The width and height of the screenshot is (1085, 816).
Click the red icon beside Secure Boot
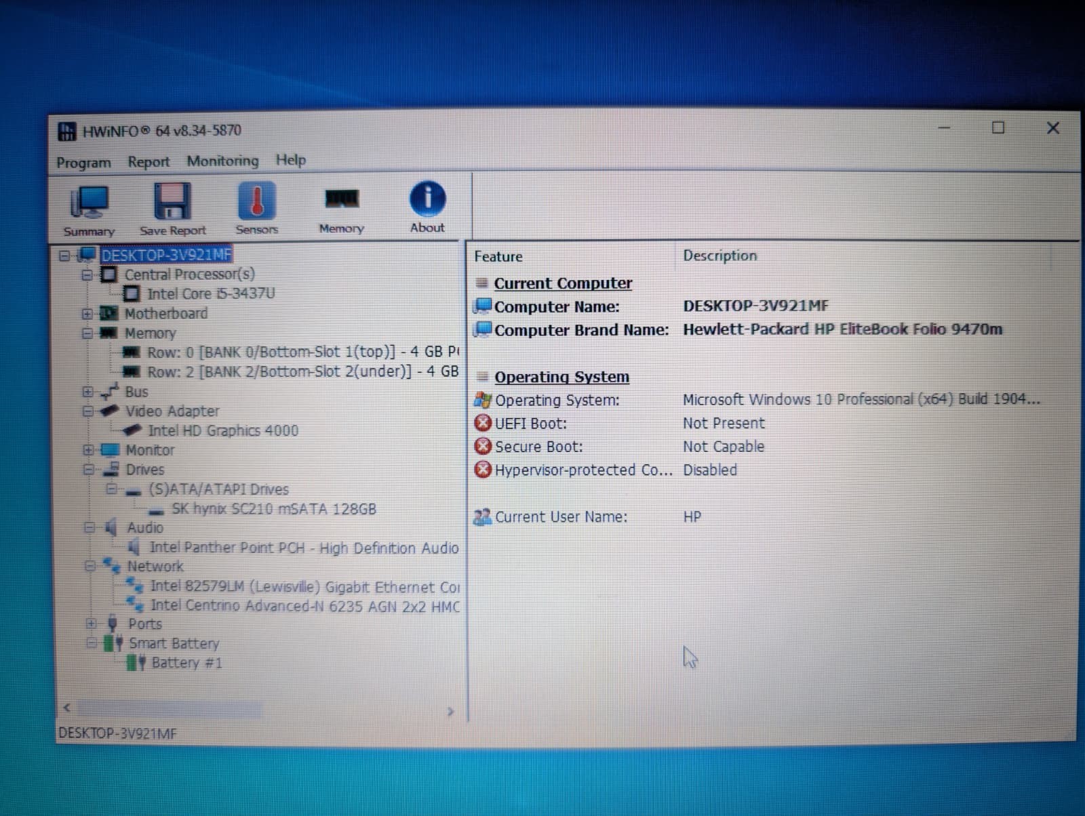pyautogui.click(x=483, y=447)
